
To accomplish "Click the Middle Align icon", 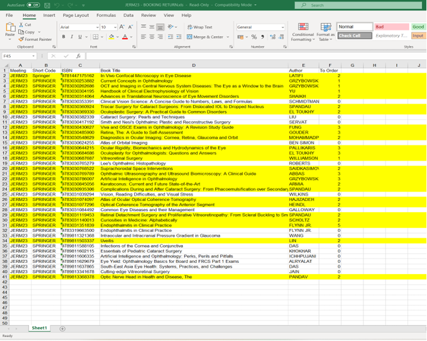I will pos(152,27).
